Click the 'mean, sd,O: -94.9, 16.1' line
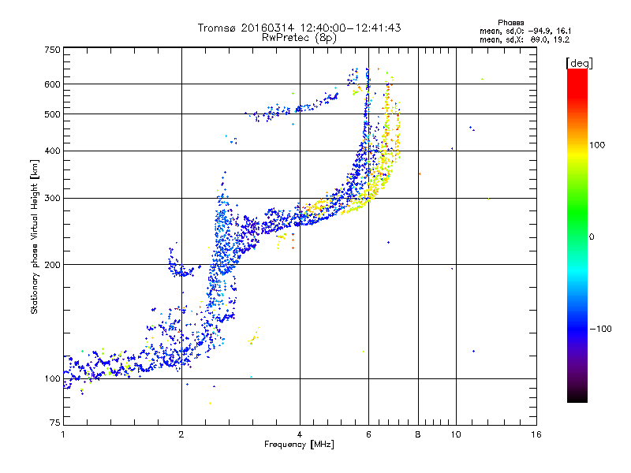This screenshot has height=473, width=631. click(525, 31)
